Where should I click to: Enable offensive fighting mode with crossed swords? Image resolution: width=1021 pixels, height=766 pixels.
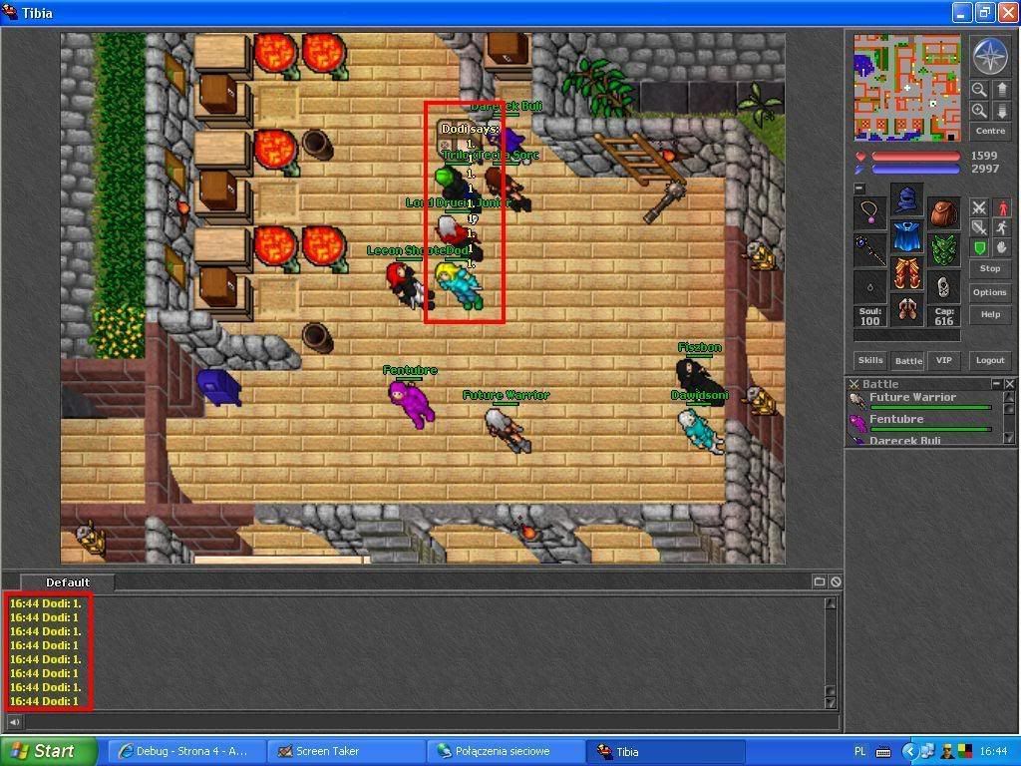[x=979, y=207]
